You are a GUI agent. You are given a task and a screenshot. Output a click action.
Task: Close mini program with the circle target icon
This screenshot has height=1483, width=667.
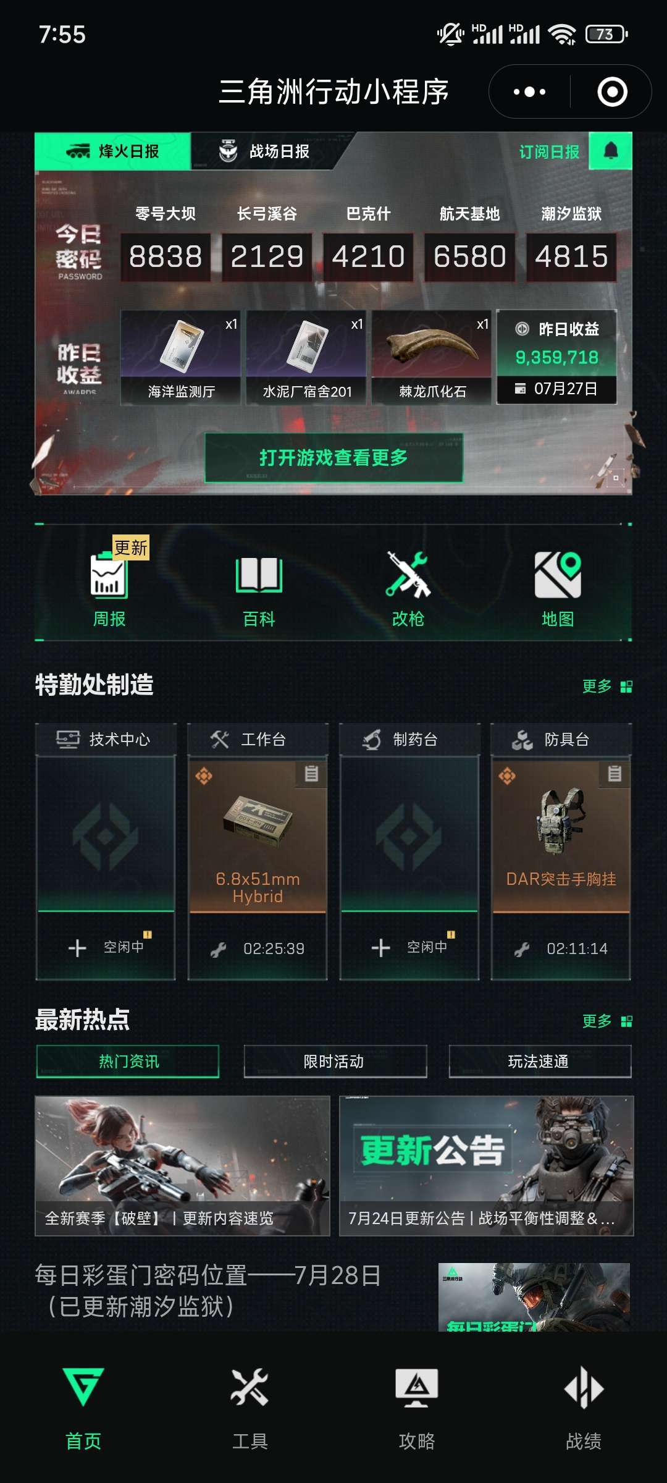click(612, 91)
